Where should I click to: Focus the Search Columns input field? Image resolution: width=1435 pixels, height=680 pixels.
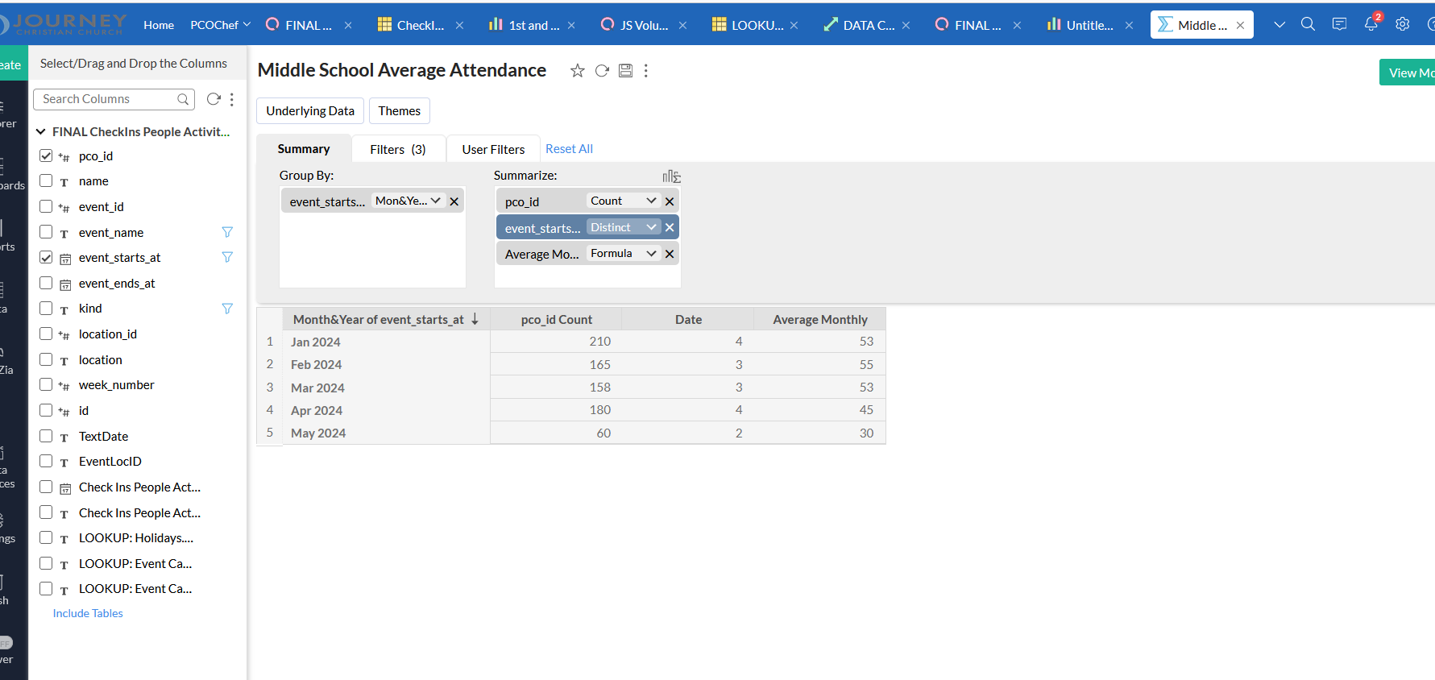click(x=114, y=99)
